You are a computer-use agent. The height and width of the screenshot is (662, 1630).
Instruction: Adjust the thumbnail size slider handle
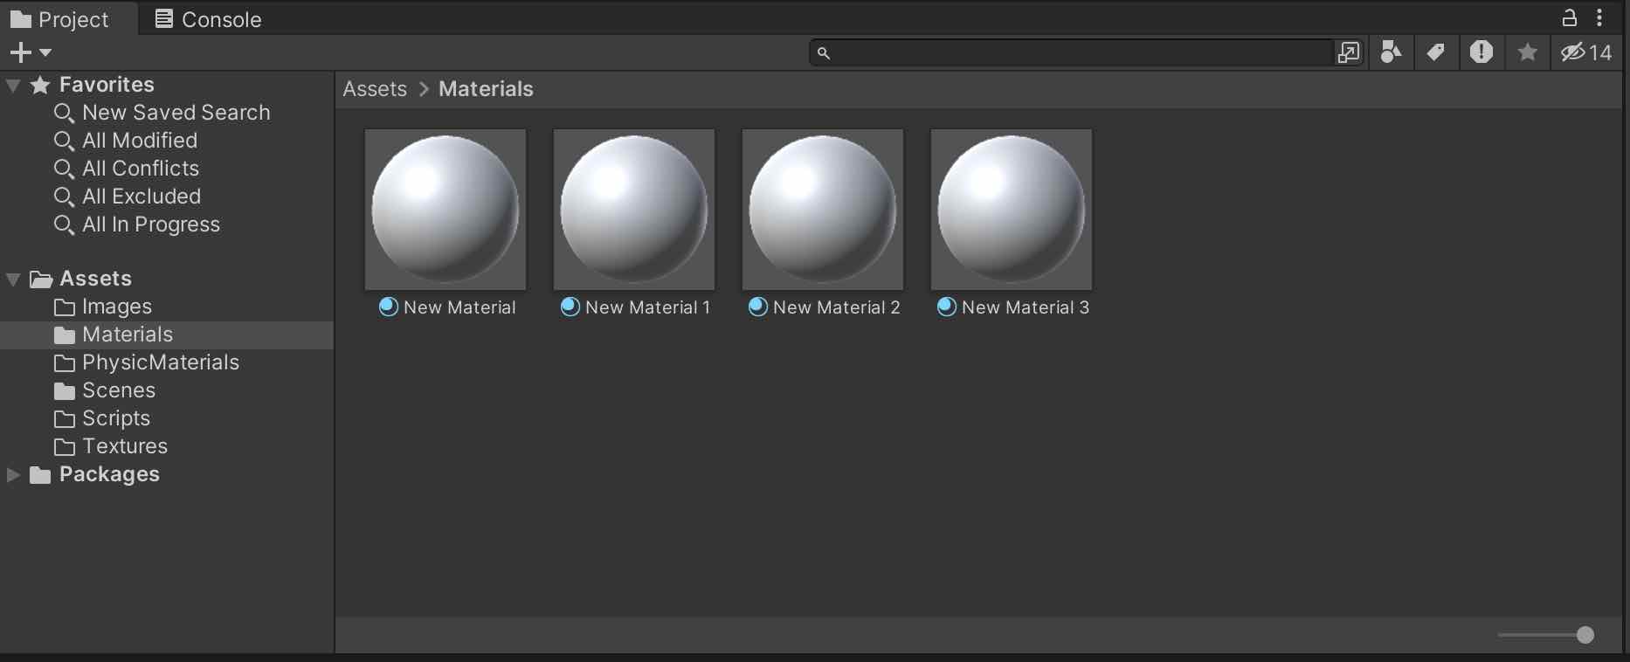(1585, 635)
